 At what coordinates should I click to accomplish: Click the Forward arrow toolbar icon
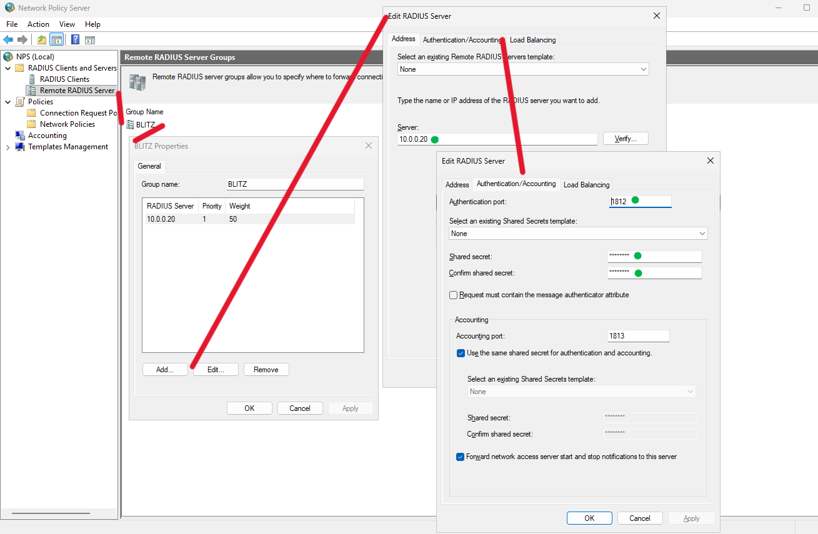pos(22,40)
